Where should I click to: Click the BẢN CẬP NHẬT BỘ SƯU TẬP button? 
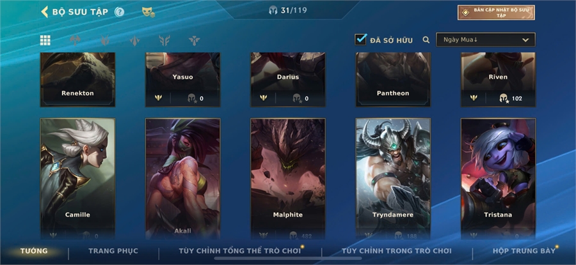(496, 13)
